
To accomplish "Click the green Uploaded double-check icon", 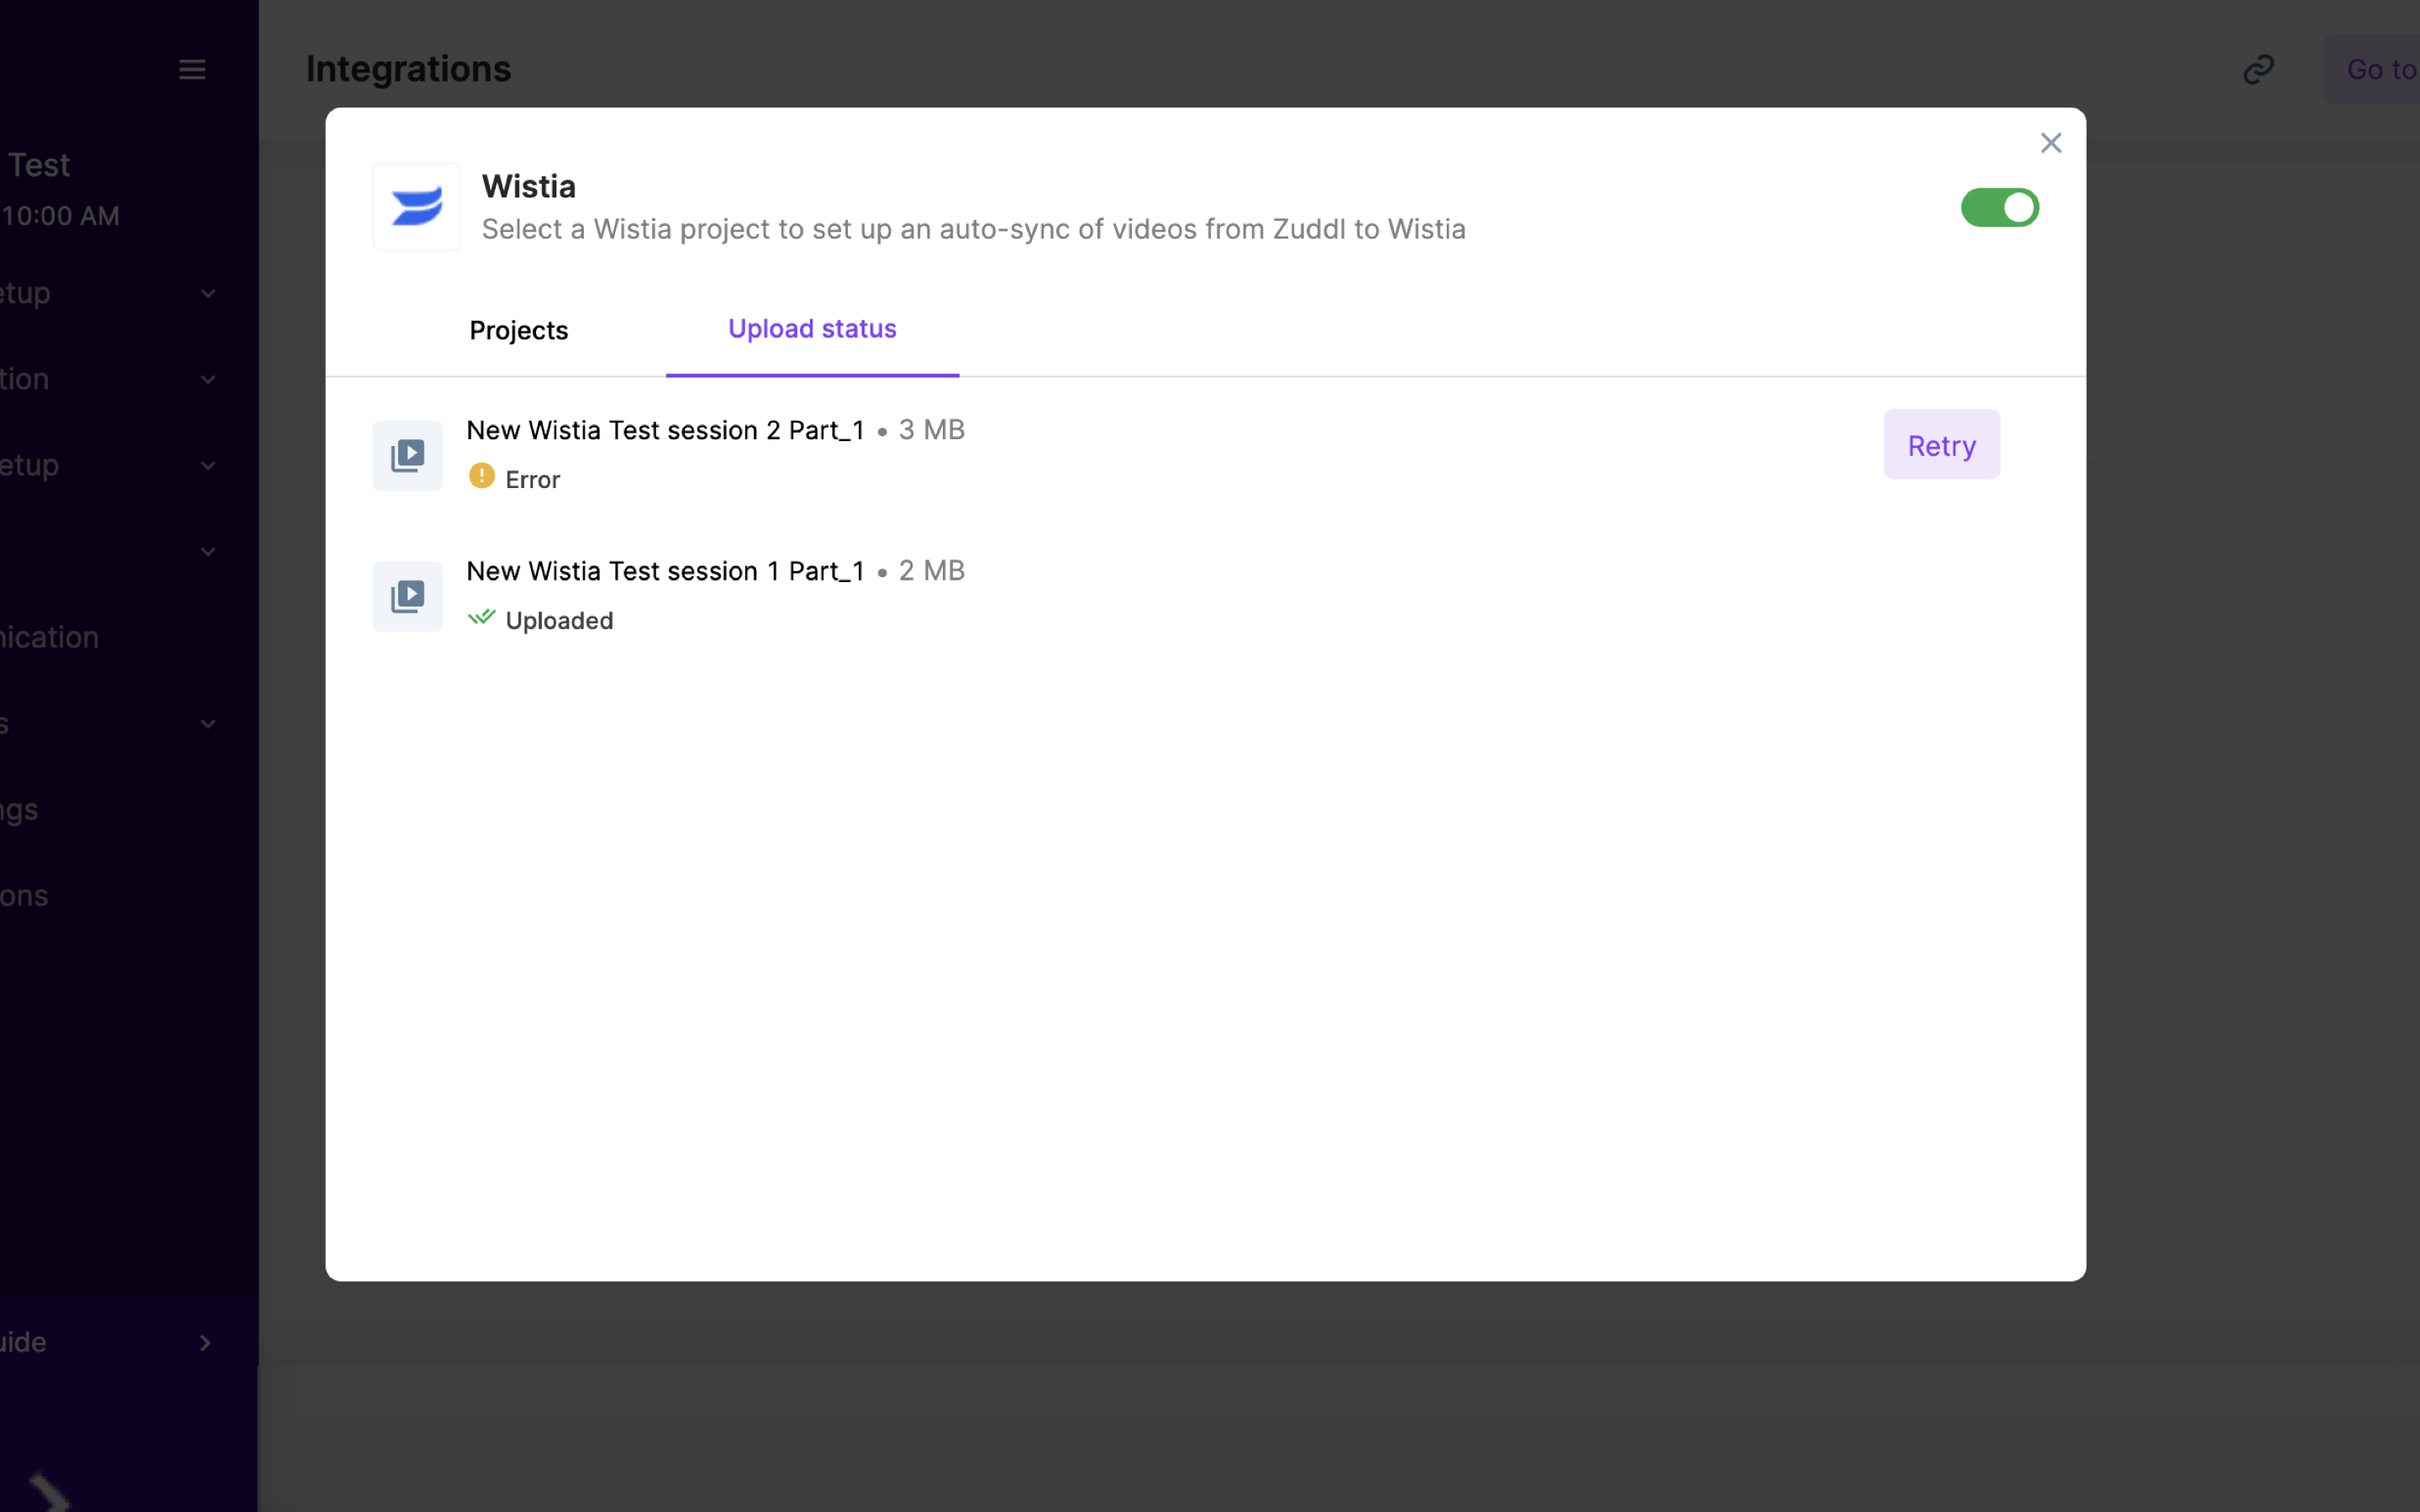I will tap(481, 618).
